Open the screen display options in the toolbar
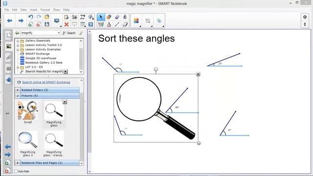 [x=57, y=21]
